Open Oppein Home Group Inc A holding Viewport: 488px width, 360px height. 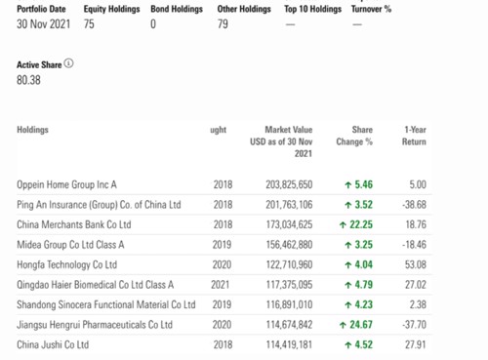click(66, 184)
